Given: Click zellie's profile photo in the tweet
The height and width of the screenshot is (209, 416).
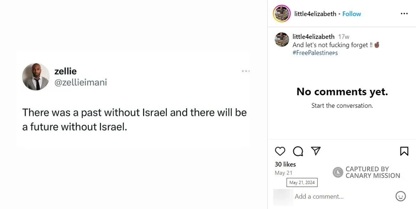Looking at the screenshot, I should point(36,76).
